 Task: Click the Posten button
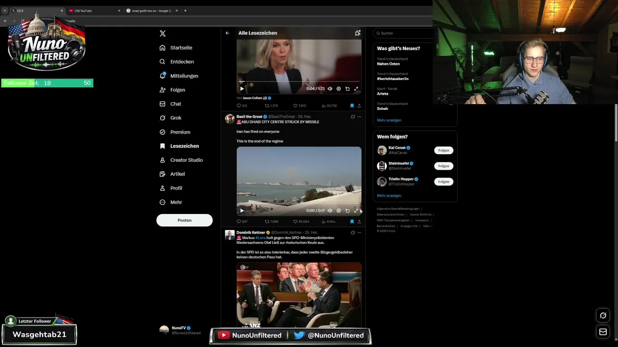click(184, 220)
